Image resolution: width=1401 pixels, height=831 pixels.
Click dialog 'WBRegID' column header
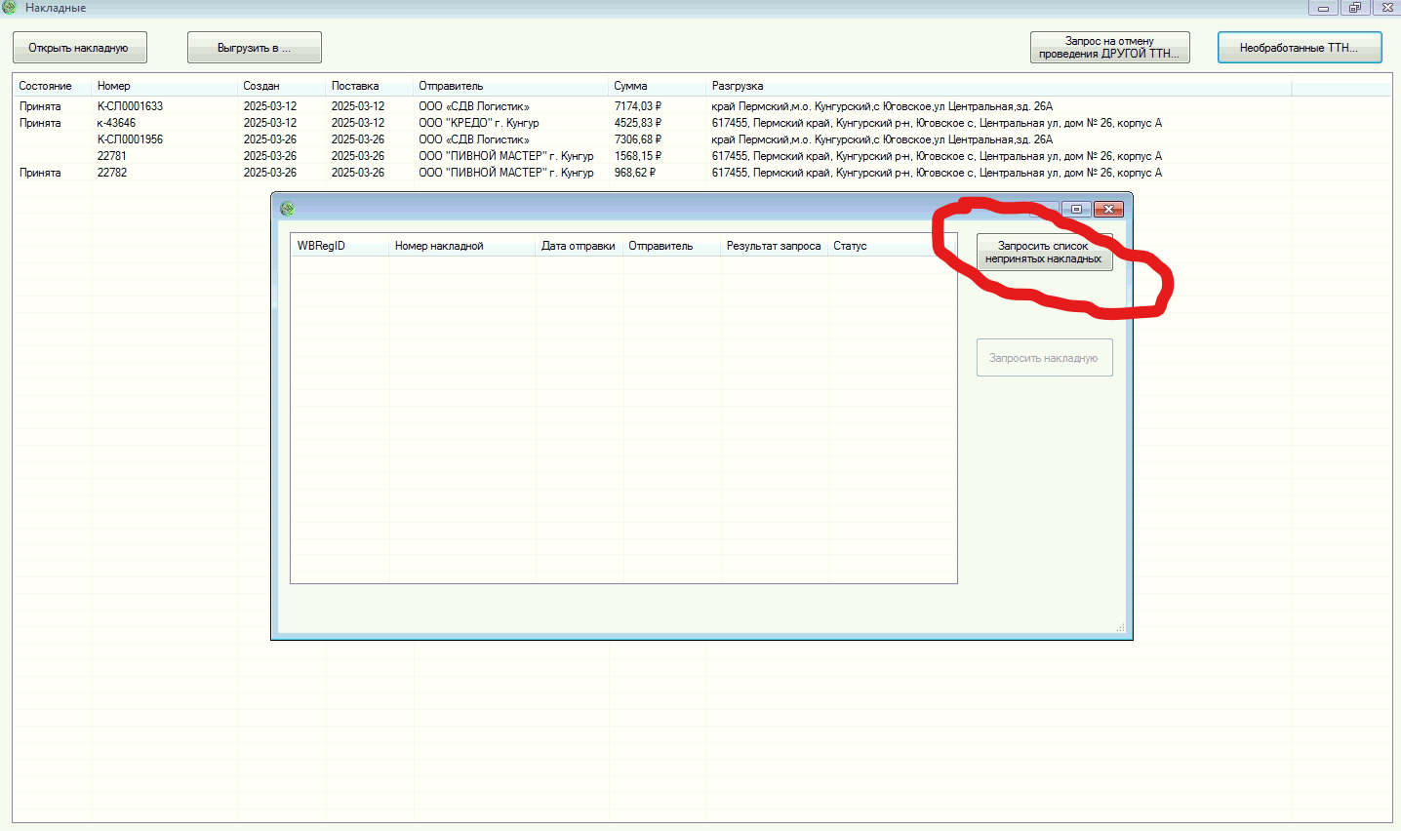340,246
